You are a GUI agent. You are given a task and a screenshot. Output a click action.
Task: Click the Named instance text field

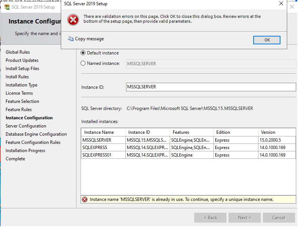click(x=211, y=64)
